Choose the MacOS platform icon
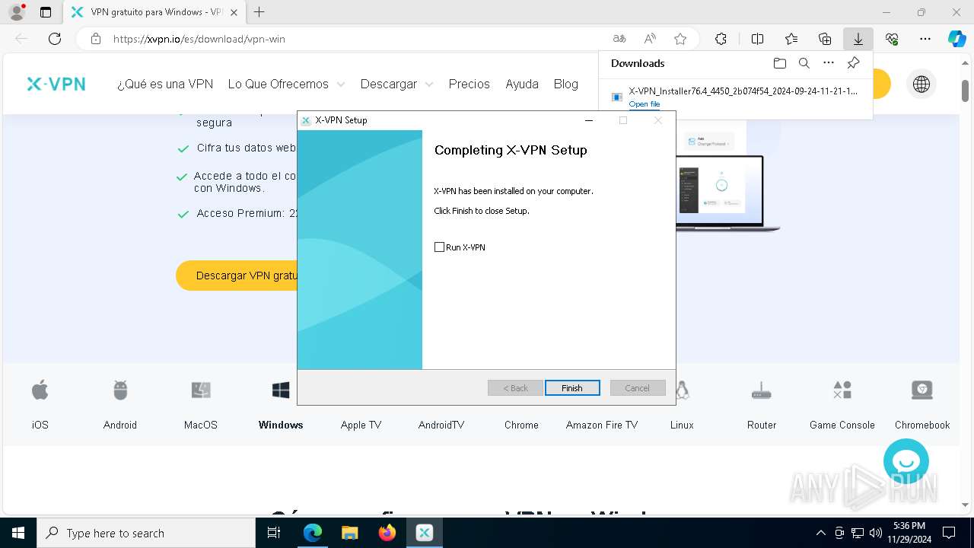974x548 pixels. (x=201, y=390)
